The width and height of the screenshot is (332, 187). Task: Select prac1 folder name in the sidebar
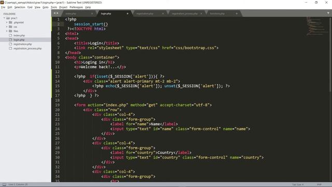click(14, 18)
